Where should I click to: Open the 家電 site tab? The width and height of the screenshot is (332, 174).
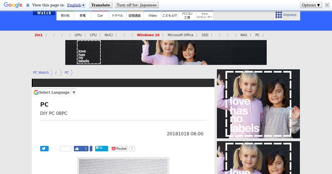point(83,15)
